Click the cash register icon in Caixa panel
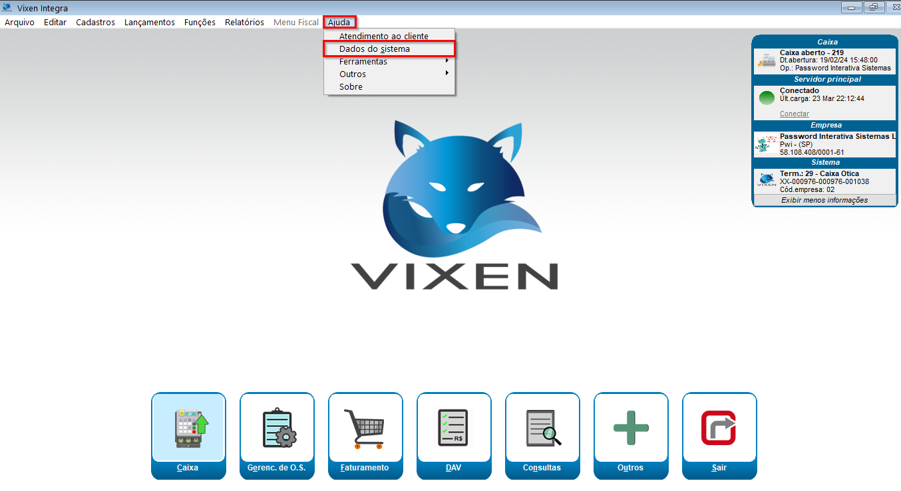Image resolution: width=901 pixels, height=491 pixels. (767, 60)
